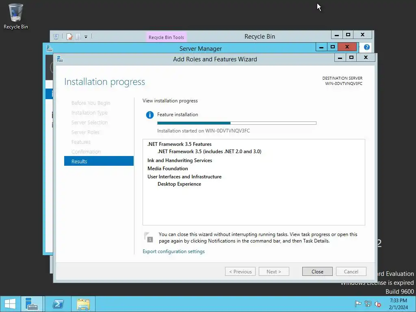Open File Explorer from the taskbar

[83, 304]
